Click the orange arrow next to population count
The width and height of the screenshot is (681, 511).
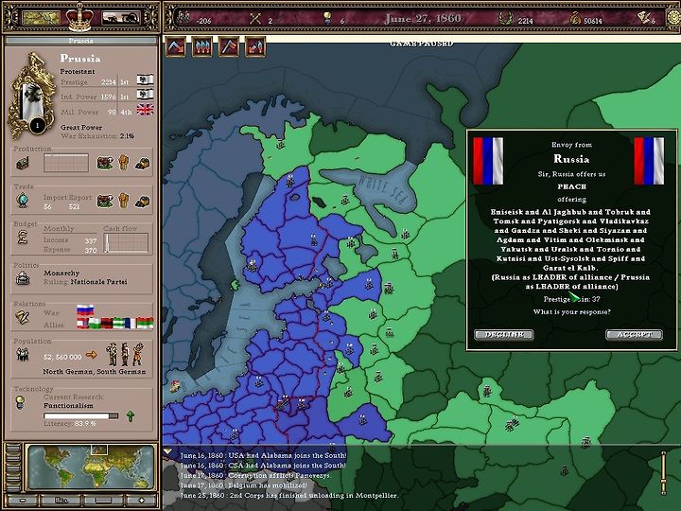[x=91, y=355]
